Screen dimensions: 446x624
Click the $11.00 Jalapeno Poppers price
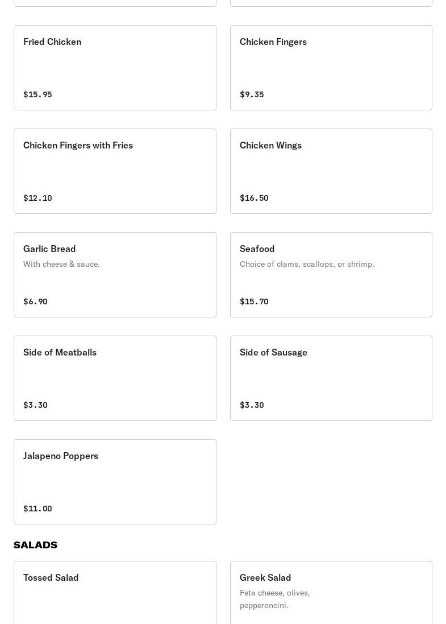pyautogui.click(x=37, y=509)
